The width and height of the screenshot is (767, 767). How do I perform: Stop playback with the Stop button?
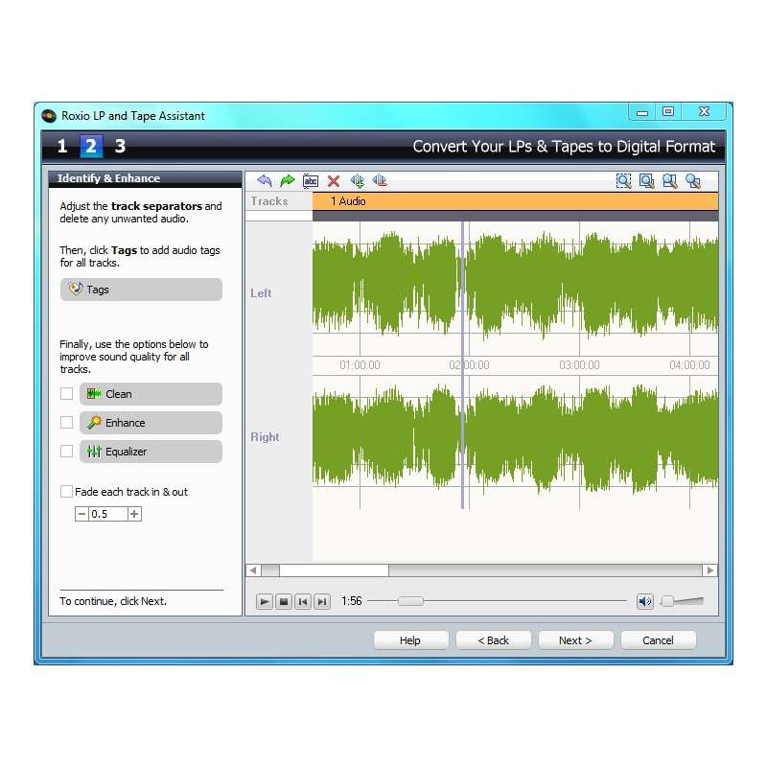point(283,601)
